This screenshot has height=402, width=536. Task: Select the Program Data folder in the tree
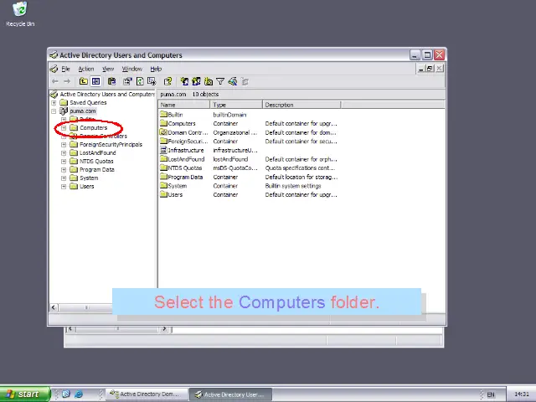[x=97, y=169]
